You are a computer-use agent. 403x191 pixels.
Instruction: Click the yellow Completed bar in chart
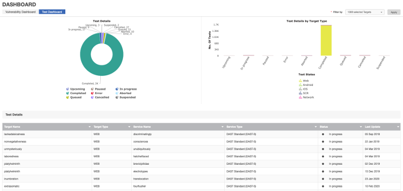[326, 40]
